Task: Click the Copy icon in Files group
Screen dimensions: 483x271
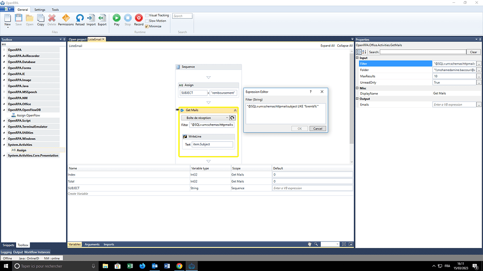Action: click(41, 19)
